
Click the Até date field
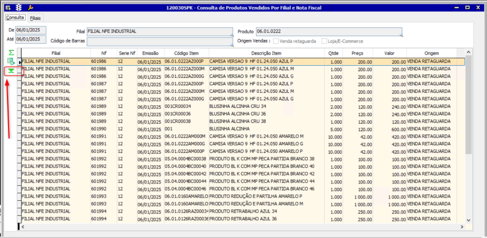click(x=30, y=39)
